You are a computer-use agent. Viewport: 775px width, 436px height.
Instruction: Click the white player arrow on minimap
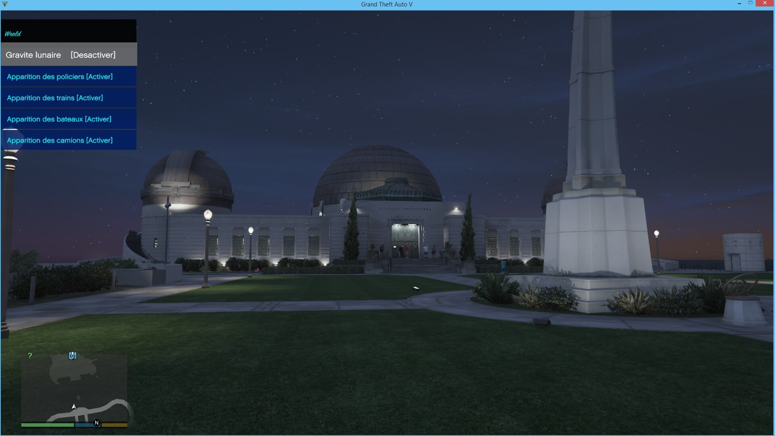coord(74,407)
